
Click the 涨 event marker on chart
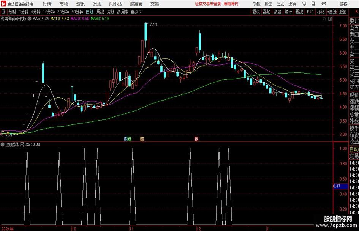(196, 138)
